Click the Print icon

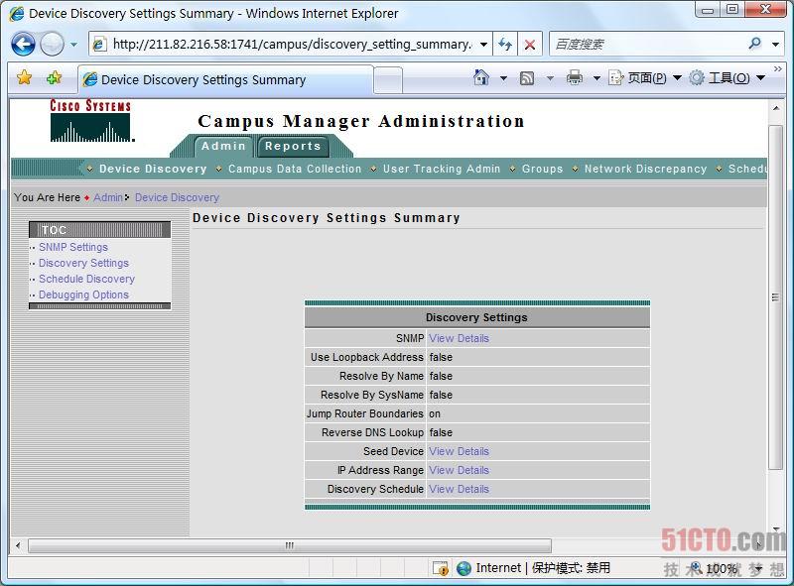[575, 78]
